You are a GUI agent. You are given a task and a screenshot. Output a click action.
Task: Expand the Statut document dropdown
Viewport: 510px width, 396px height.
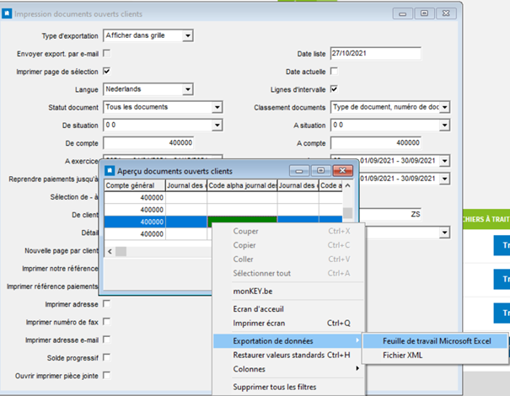pos(217,107)
